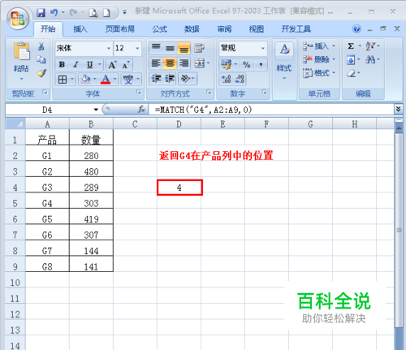Create a new blank workbook icon

coord(106,13)
